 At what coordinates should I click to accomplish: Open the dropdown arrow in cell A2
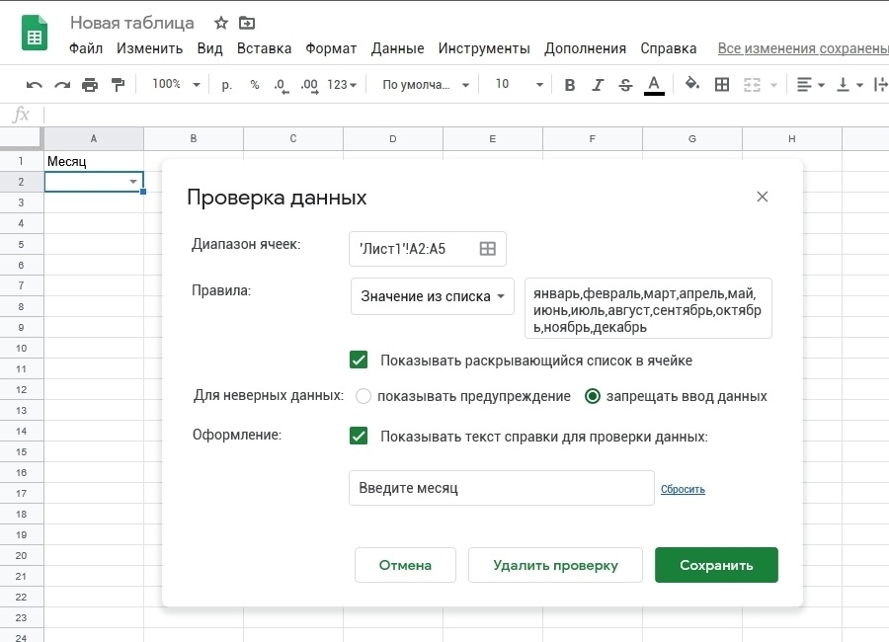click(133, 182)
